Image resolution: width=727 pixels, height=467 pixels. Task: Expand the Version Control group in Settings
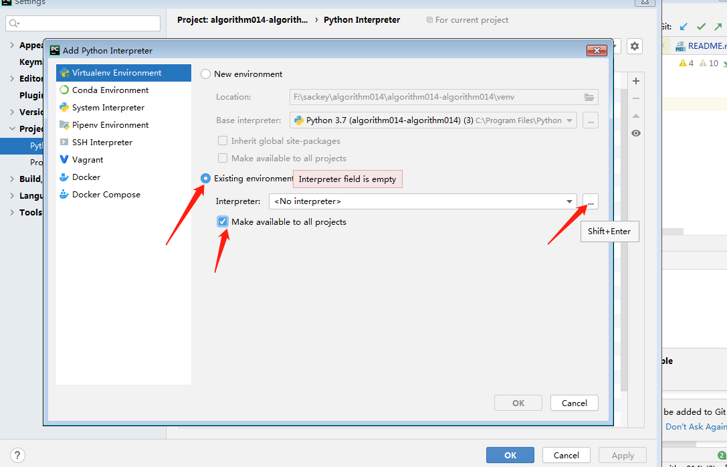click(12, 112)
